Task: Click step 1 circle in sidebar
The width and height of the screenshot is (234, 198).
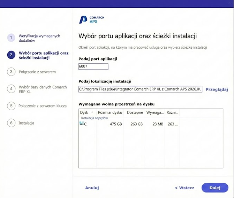Action: pyautogui.click(x=11, y=38)
